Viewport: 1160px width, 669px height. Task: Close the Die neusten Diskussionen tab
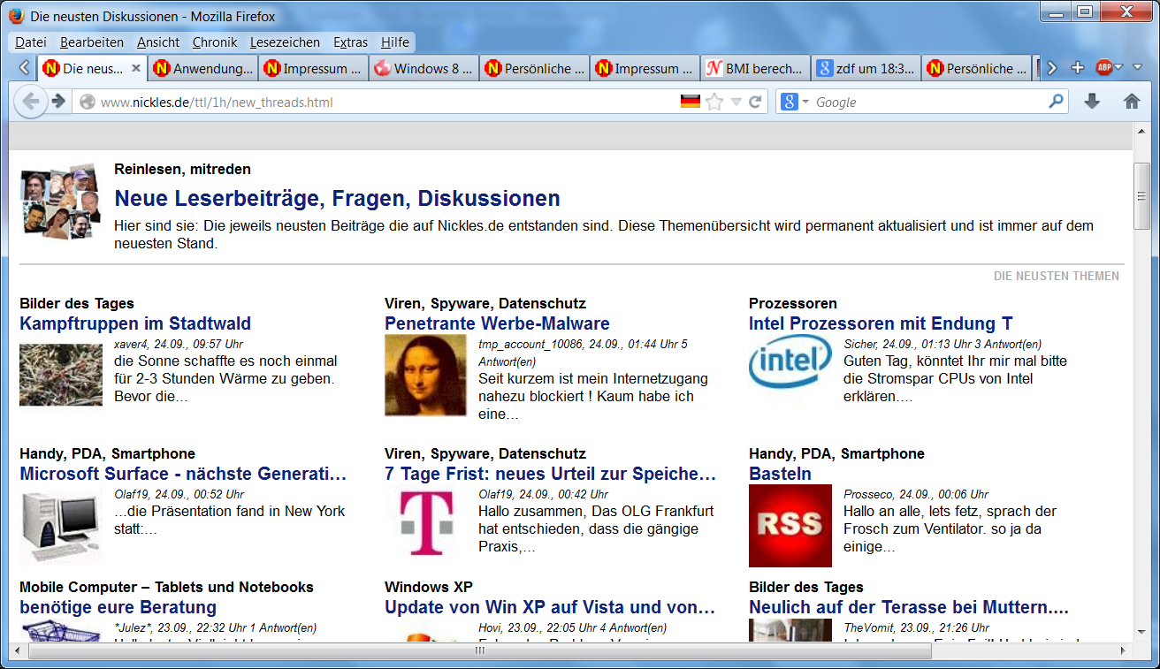136,68
